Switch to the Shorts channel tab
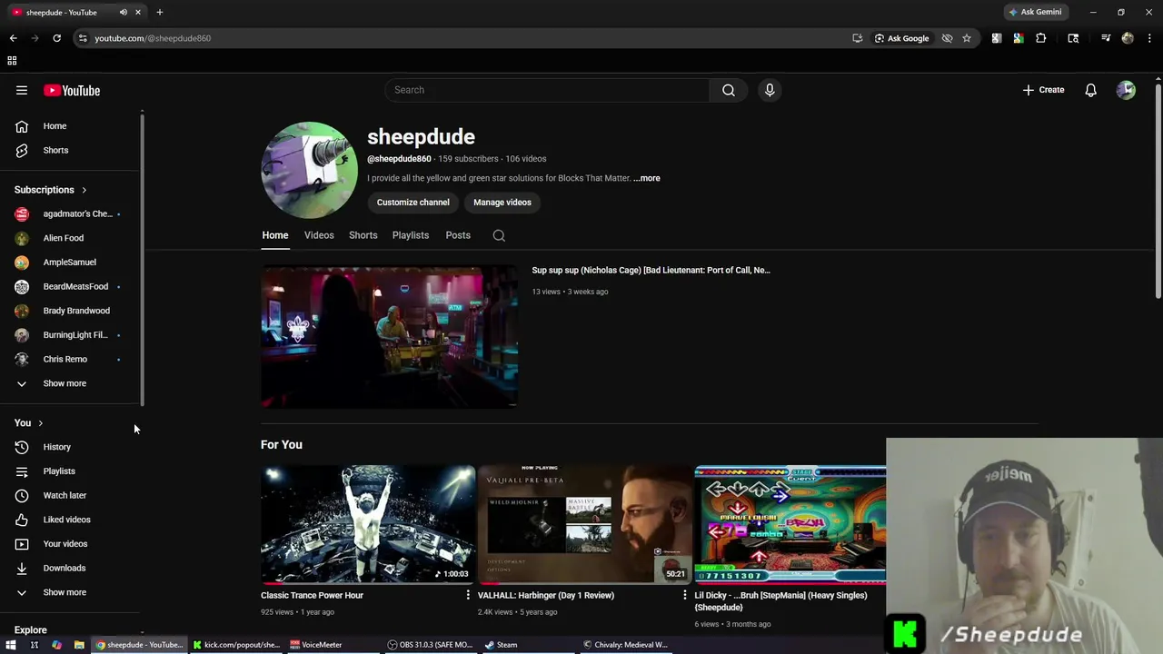This screenshot has width=1163, height=654. pos(363,235)
